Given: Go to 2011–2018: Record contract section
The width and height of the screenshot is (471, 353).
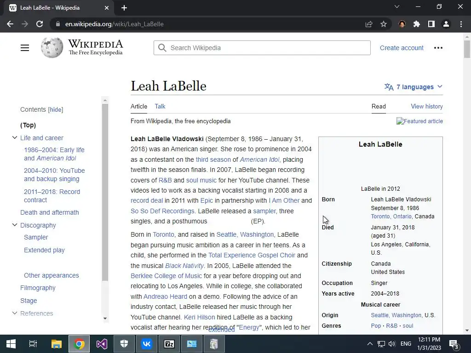Looking at the screenshot, I should point(52,196).
